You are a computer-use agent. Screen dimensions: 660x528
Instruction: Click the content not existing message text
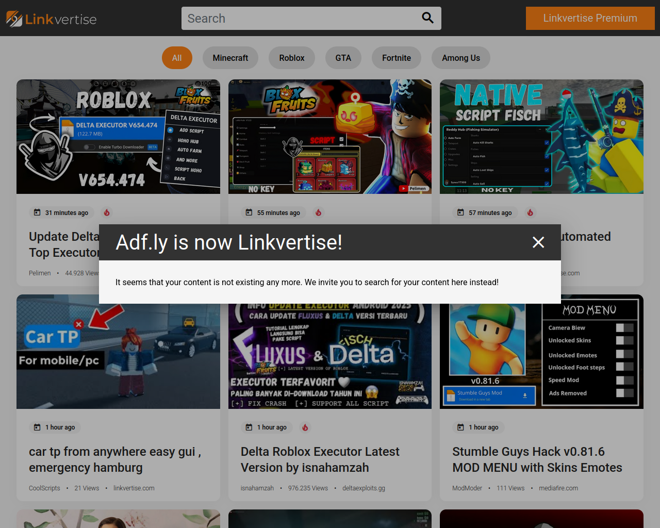point(307,282)
